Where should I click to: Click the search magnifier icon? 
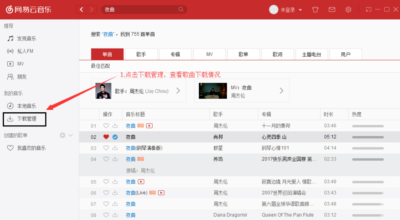coord(181,10)
